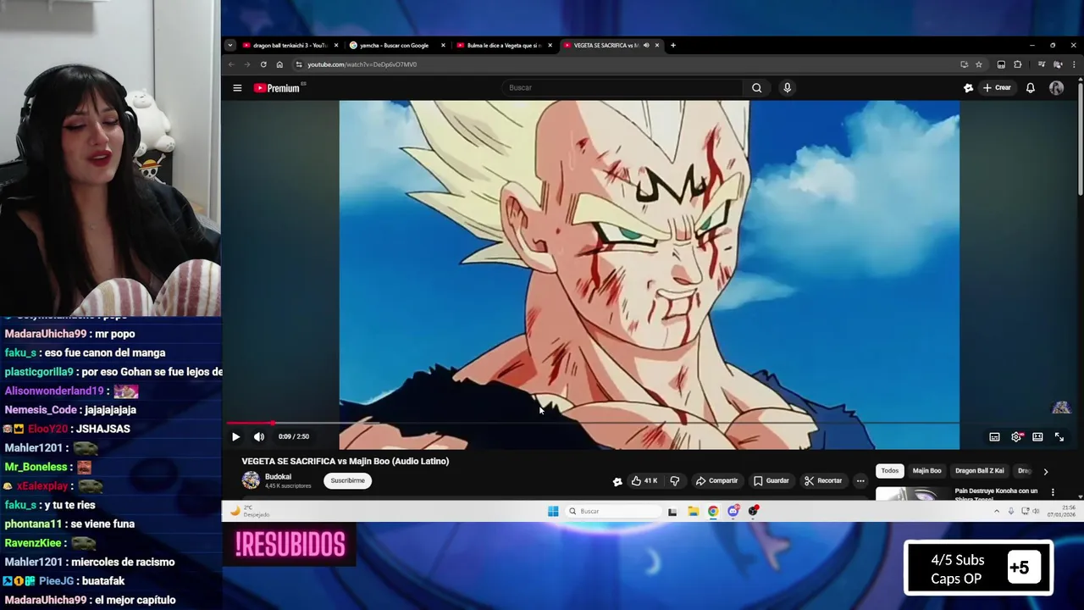Open the taskbar clock and date

click(x=1062, y=511)
